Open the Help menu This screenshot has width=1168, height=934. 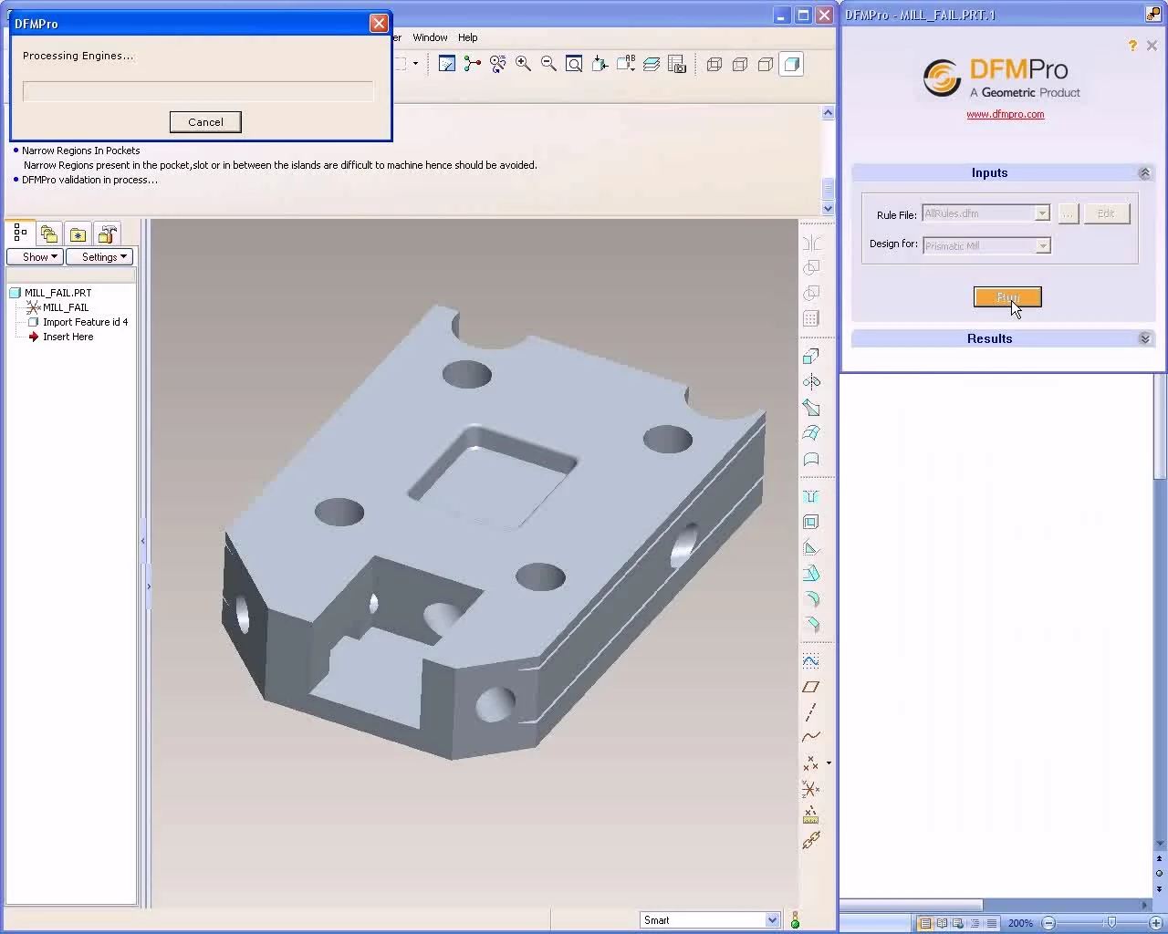pos(467,37)
